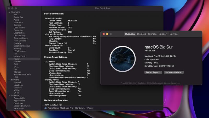Open Graphics/Displays in the sidebar
The height and width of the screenshot is (118, 209).
22,46
